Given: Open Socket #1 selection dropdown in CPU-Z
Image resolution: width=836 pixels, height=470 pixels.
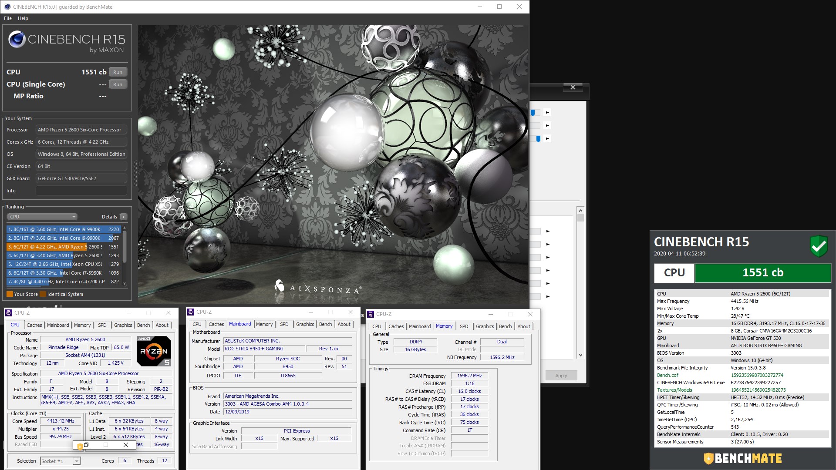Looking at the screenshot, I should (60, 461).
